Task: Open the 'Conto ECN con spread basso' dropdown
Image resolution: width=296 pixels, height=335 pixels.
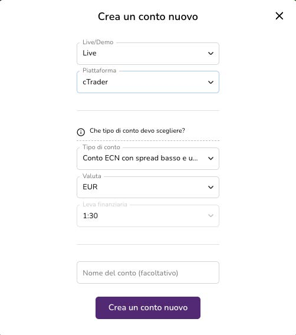Action: point(148,159)
